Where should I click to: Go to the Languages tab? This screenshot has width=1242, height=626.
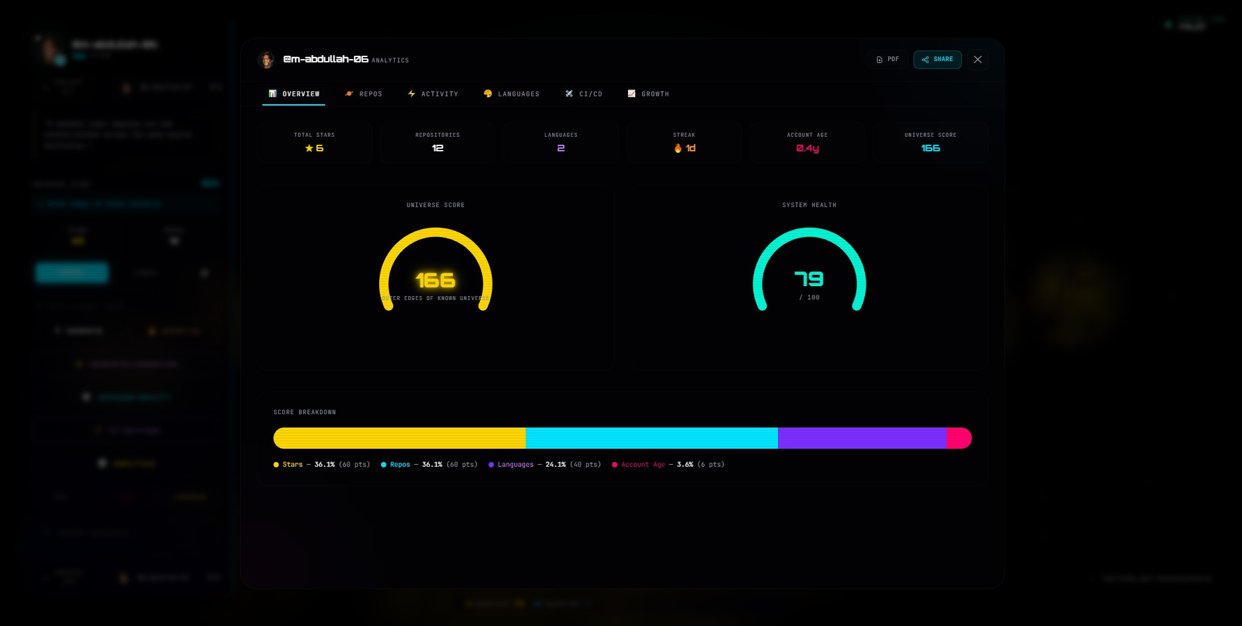pos(511,94)
